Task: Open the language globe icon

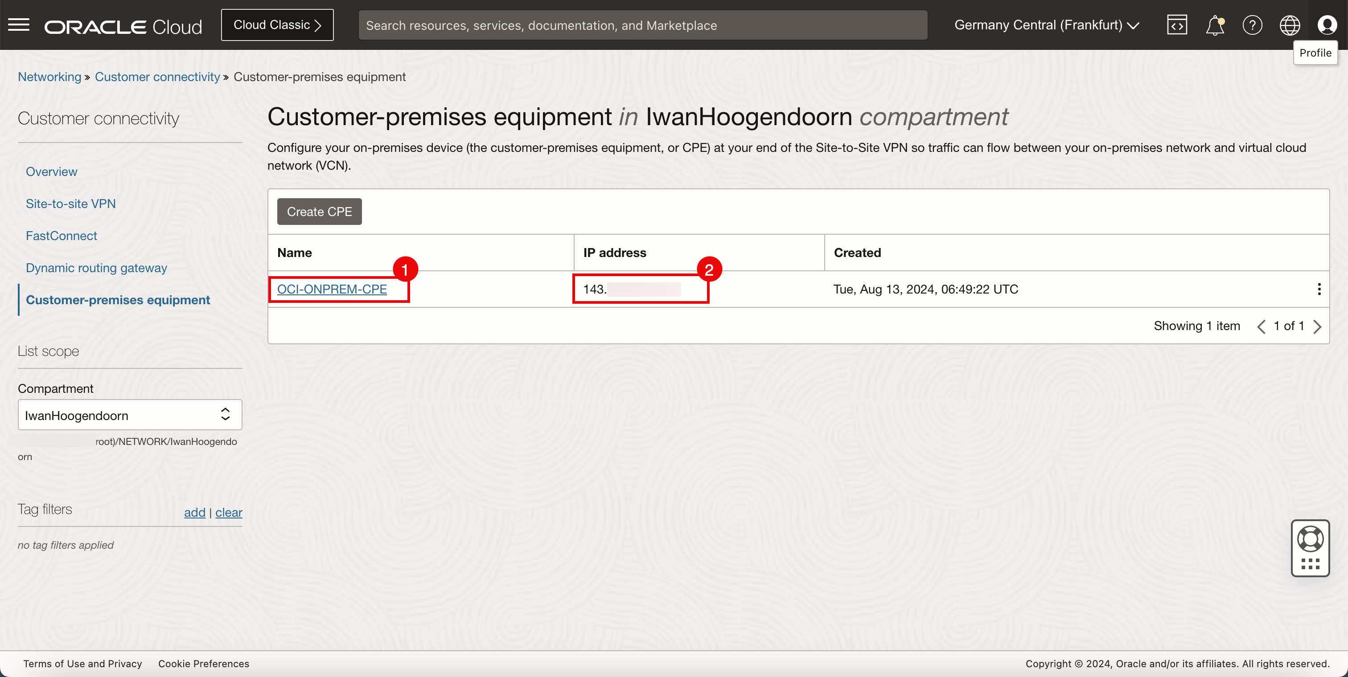Action: 1290,24
